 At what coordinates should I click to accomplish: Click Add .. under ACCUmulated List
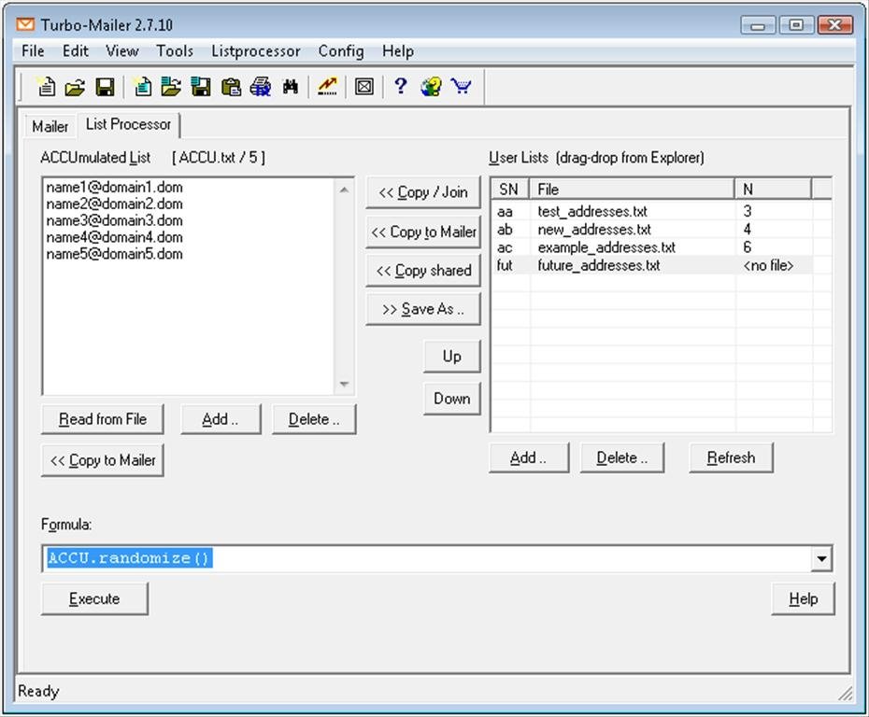click(x=221, y=419)
